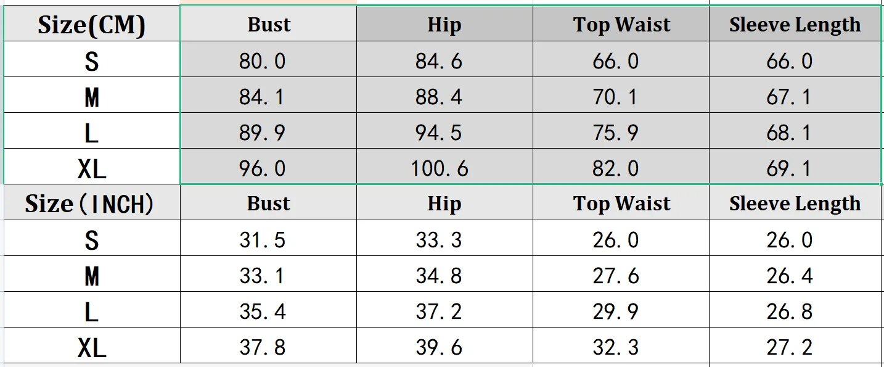Image resolution: width=884 pixels, height=367 pixels.
Task: Click the M hip cell showing 34.8
Action: [x=438, y=276]
